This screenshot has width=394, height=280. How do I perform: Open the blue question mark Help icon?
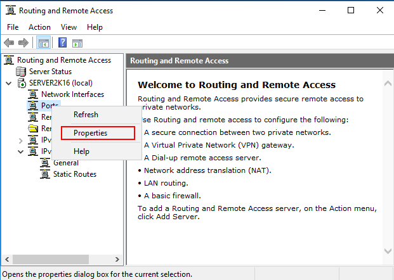(62, 42)
